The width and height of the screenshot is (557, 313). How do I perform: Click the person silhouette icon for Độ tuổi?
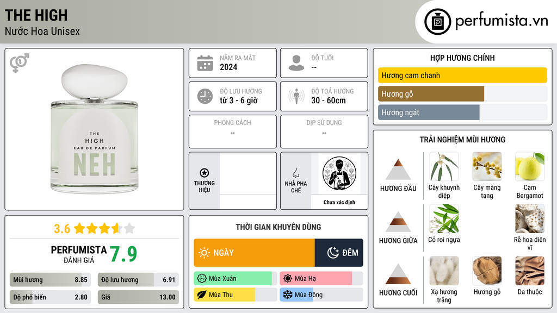pos(296,63)
